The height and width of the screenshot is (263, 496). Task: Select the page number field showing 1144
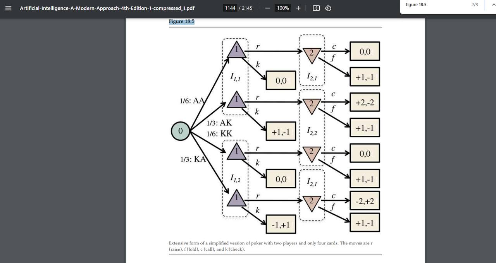pos(230,8)
